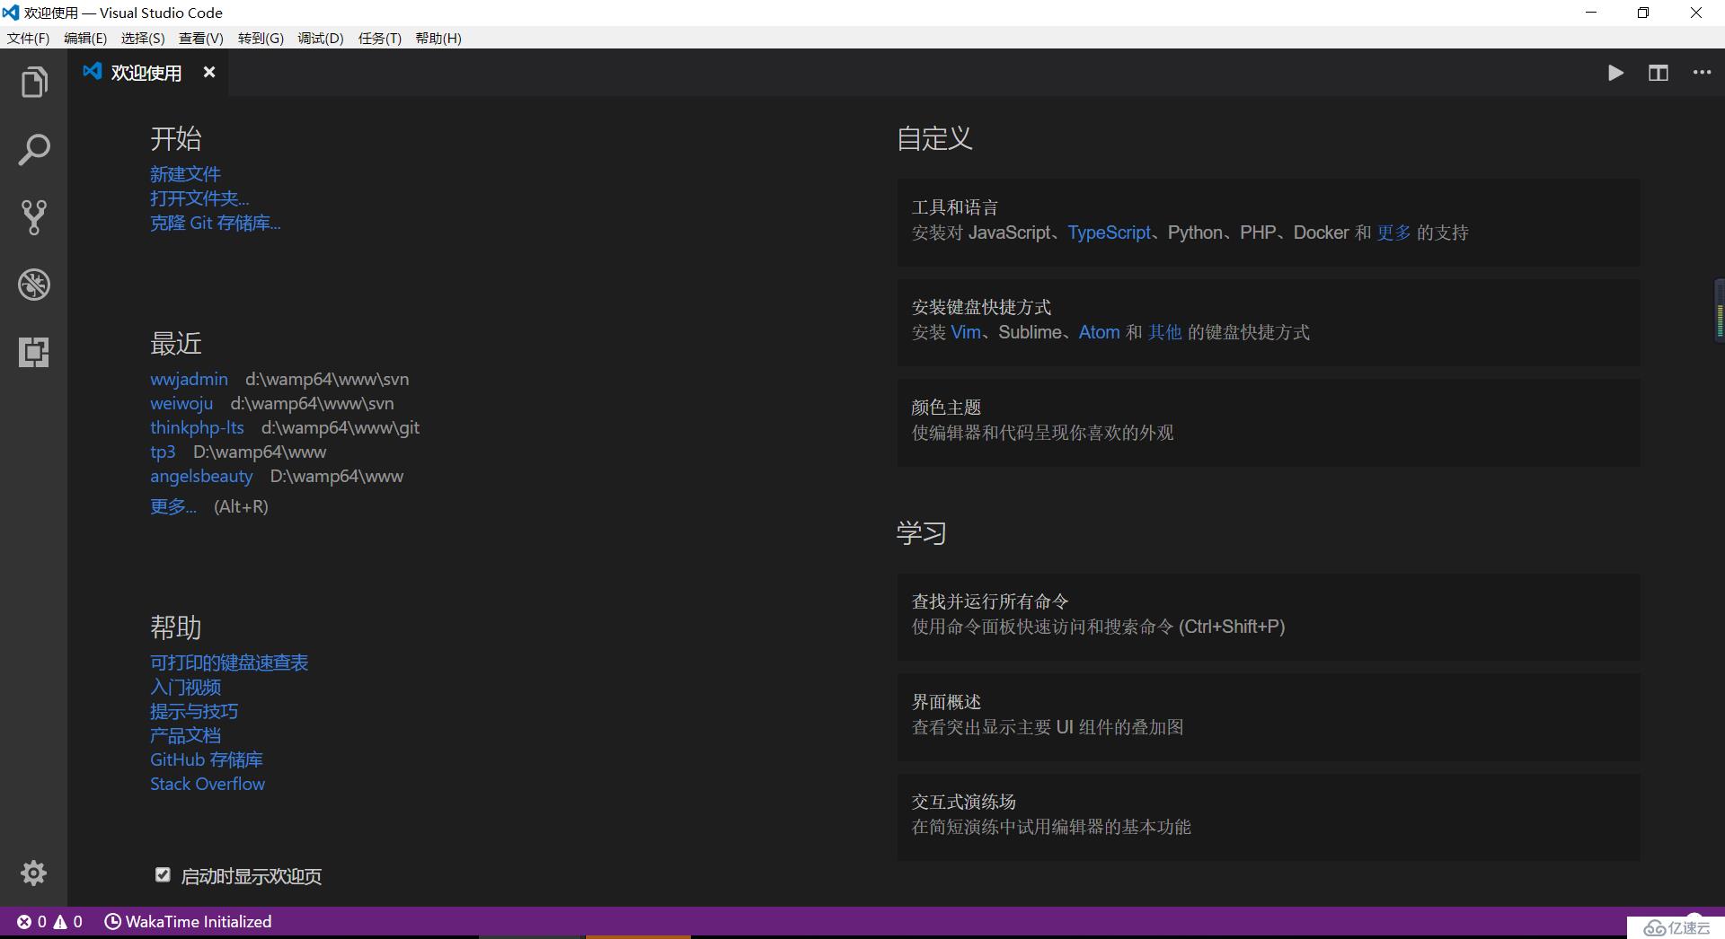The image size is (1725, 939).
Task: Open the 颜色主题 card
Action: (x=1269, y=422)
